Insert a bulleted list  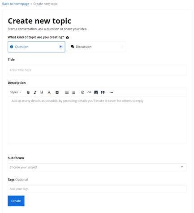pyautogui.click(x=67, y=92)
